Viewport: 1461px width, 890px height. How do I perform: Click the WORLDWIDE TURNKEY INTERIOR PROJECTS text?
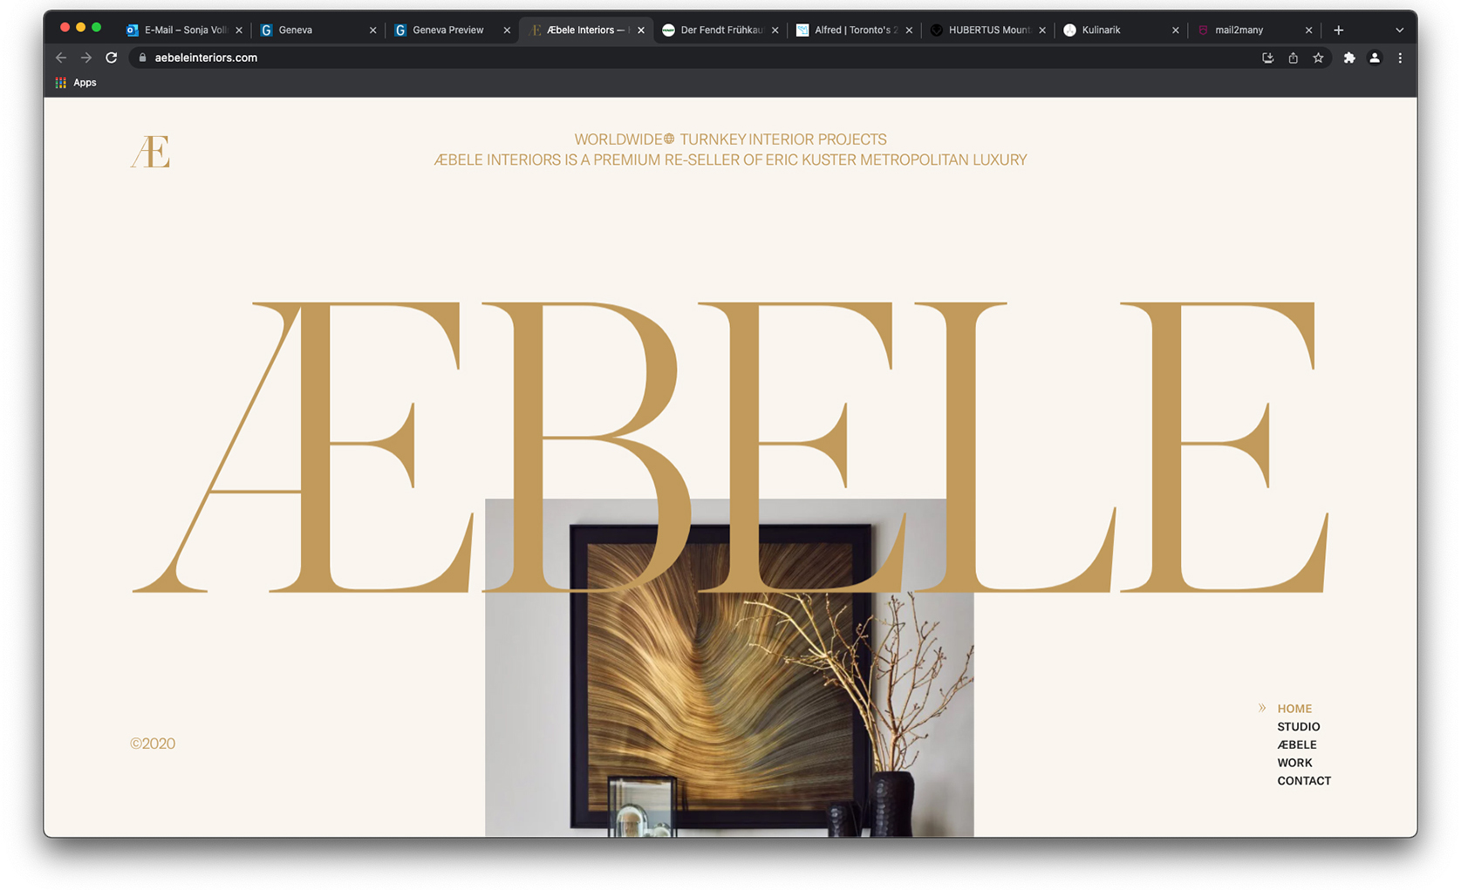(730, 139)
